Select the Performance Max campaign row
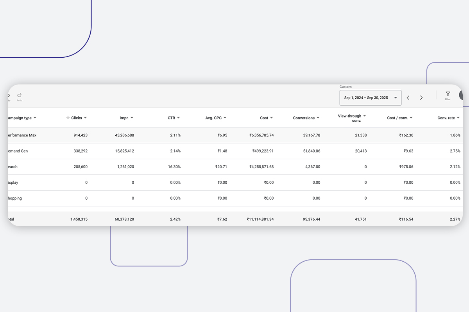469x312 pixels. [23, 135]
